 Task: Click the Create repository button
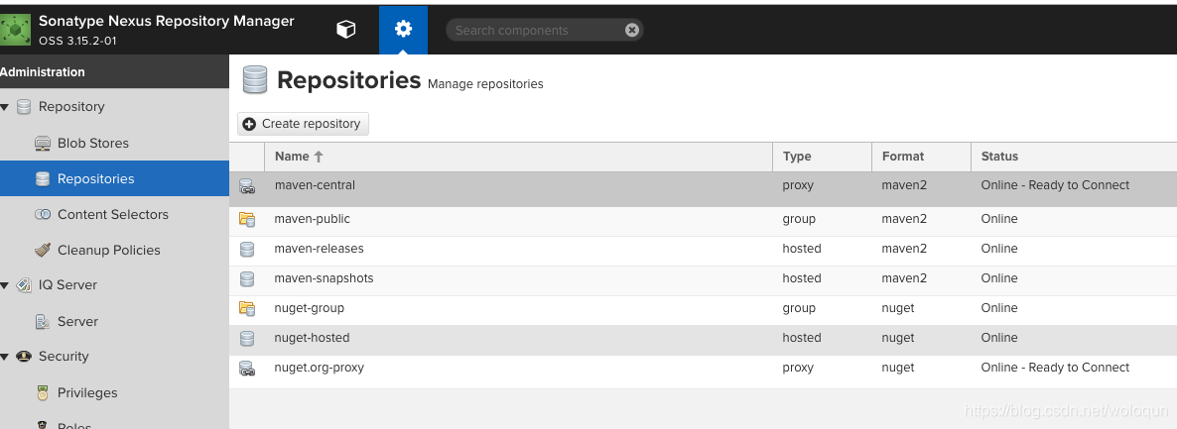pos(303,124)
